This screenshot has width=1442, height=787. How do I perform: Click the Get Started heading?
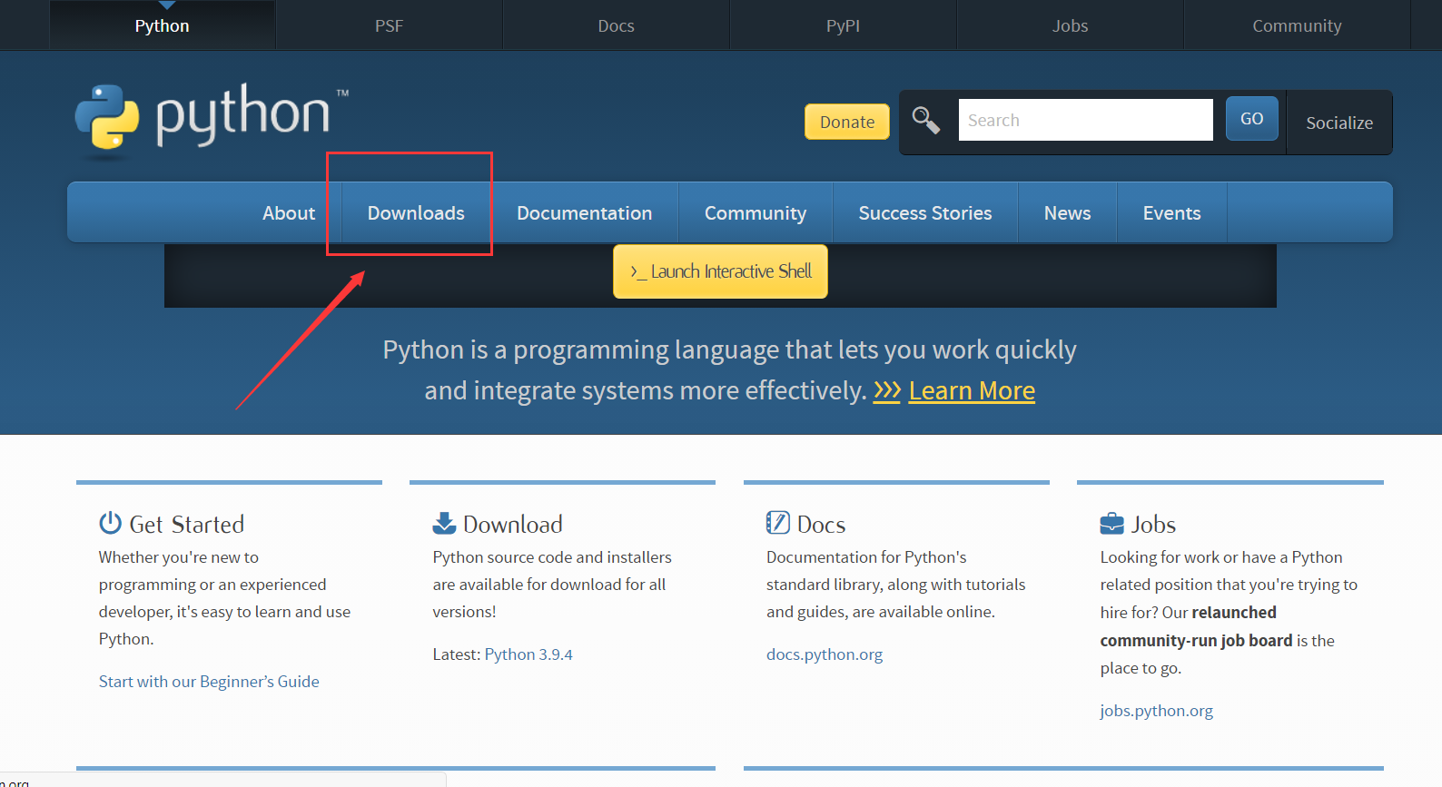pyautogui.click(x=187, y=524)
